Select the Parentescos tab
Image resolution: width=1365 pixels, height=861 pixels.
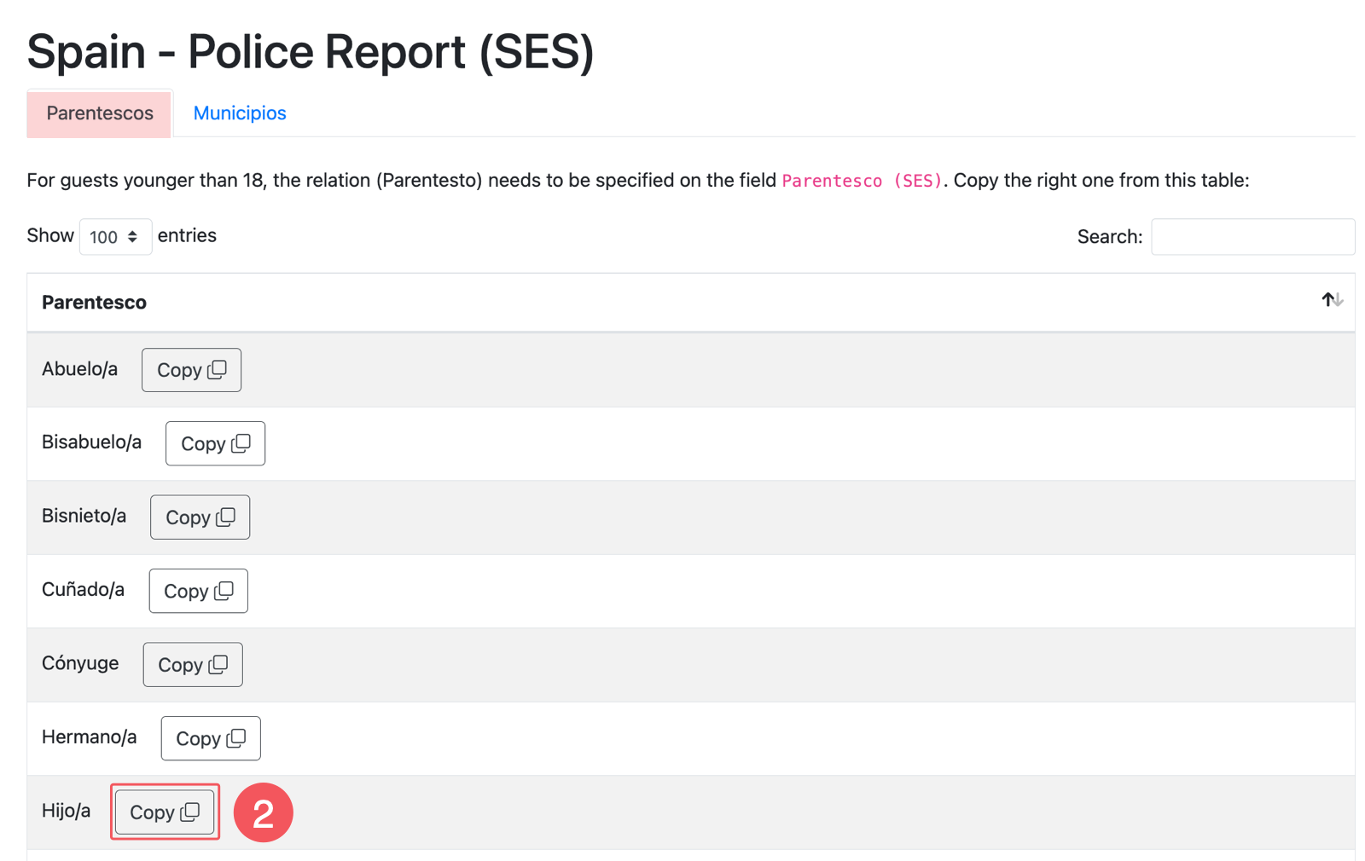click(100, 113)
